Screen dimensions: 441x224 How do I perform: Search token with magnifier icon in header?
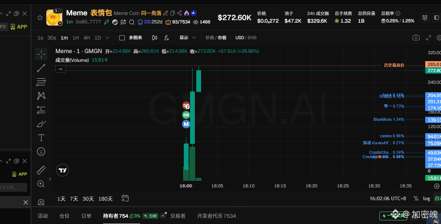tap(132, 22)
